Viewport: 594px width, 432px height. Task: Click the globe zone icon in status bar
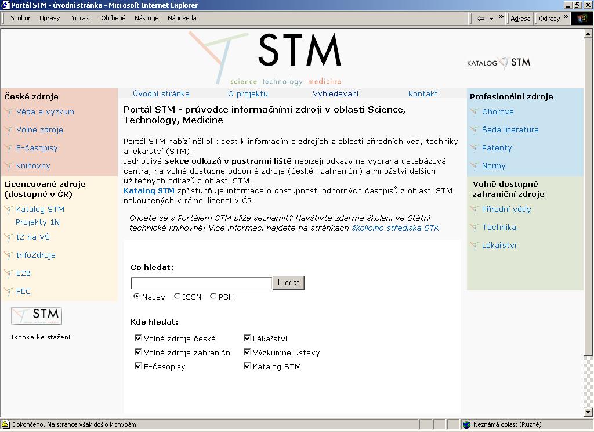pos(467,424)
